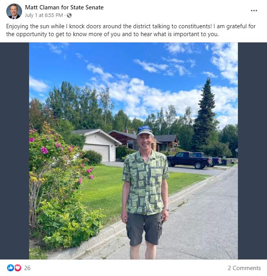Click the man's blue campaign cap
This screenshot has height=276, width=267.
click(x=145, y=130)
